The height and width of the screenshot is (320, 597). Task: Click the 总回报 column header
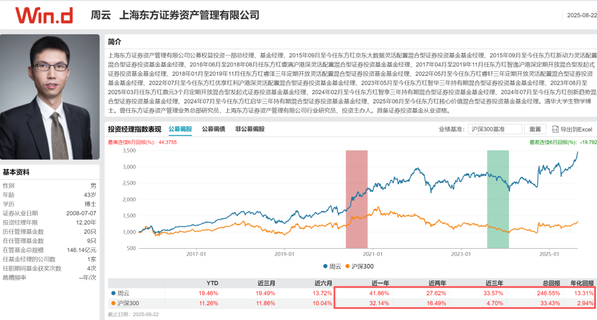point(551,283)
